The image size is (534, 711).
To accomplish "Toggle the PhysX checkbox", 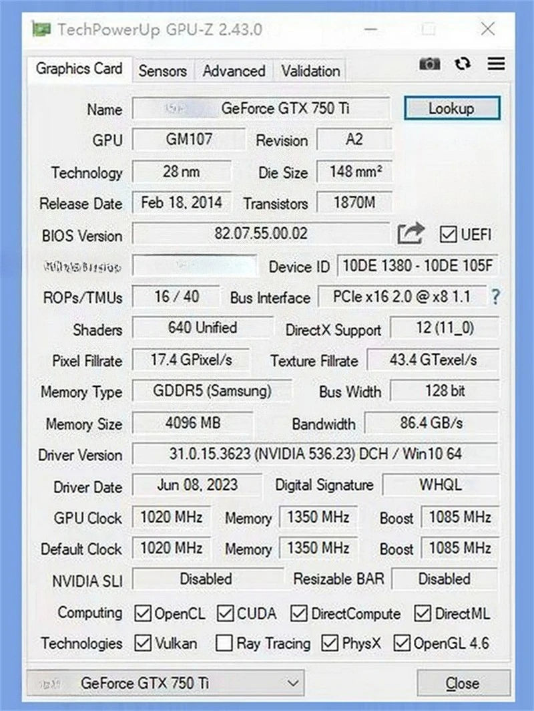I will [x=329, y=643].
